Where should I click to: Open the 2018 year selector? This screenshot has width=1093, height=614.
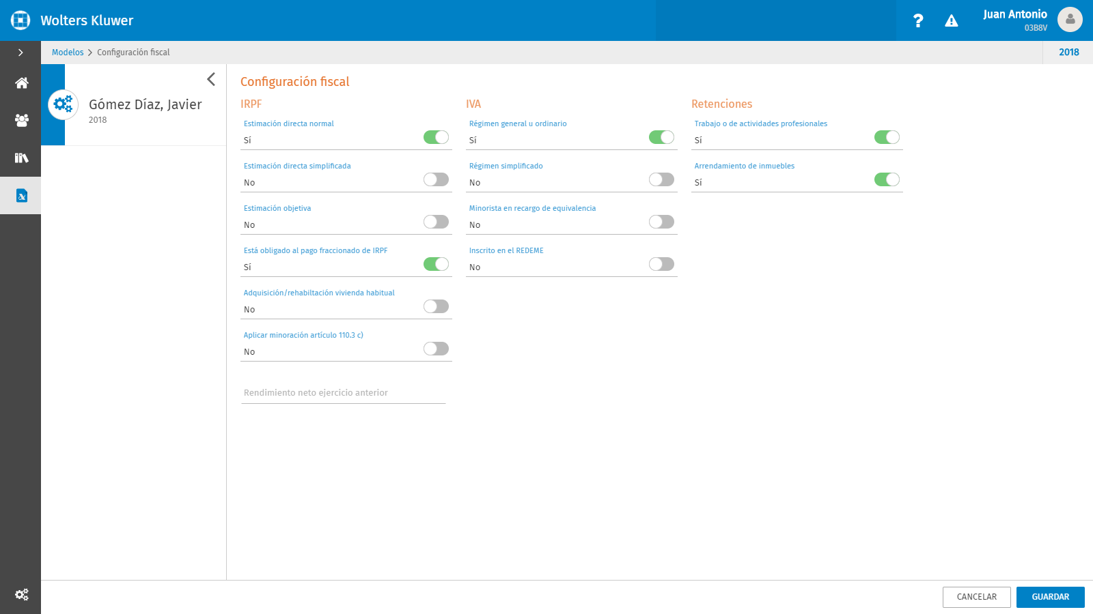[x=1068, y=53]
